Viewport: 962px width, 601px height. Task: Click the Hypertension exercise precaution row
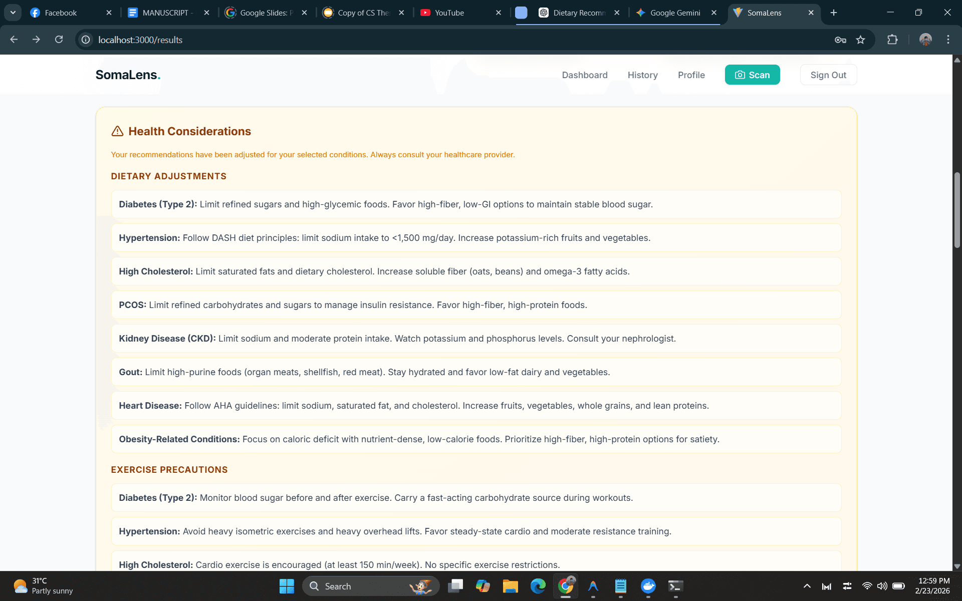click(476, 531)
